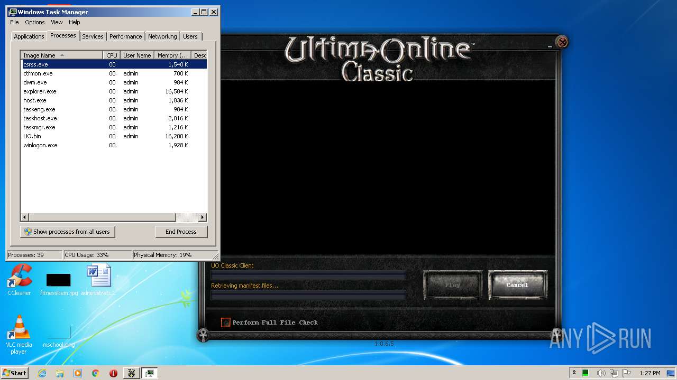Open the CCleaner desktop shortcut

click(x=19, y=280)
